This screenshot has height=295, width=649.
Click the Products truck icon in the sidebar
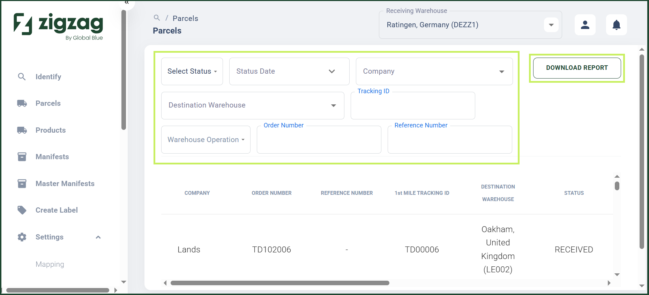click(22, 130)
